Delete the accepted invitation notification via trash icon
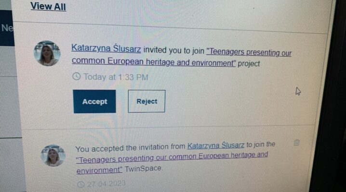This screenshot has height=192, width=346. 296,143
